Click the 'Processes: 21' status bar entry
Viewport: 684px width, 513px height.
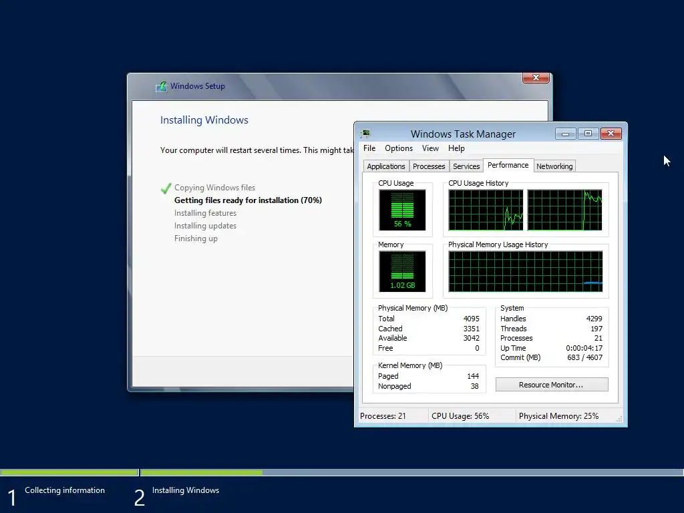click(383, 416)
